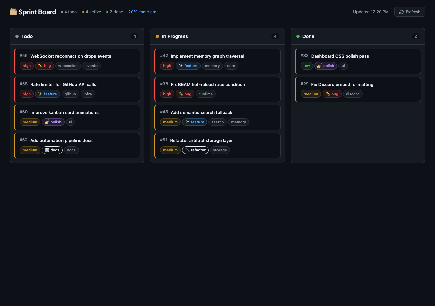This screenshot has width=435, height=306.
Task: Click the feature tag on semantic search card
Action: click(x=194, y=122)
